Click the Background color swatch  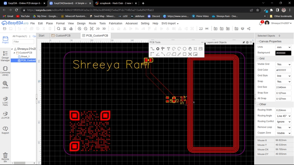pyautogui.click(x=283, y=53)
